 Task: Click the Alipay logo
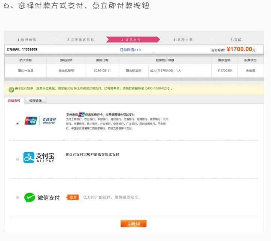tap(39, 158)
